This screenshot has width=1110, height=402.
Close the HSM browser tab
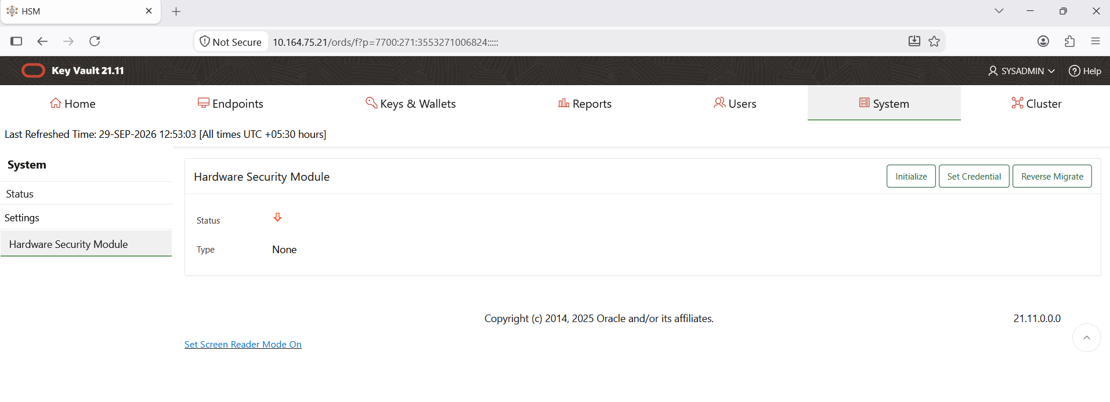149,11
